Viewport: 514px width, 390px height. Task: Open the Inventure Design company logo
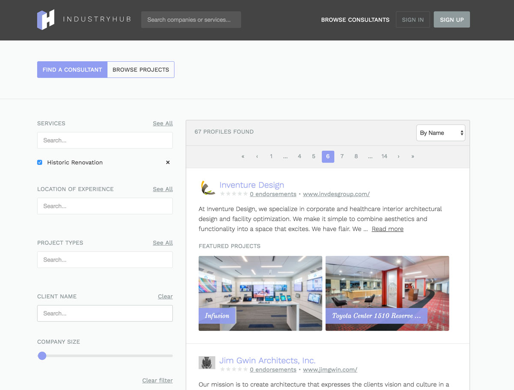208,188
